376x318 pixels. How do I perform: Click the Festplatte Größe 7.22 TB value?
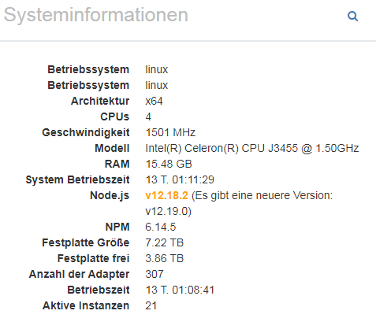point(165,242)
